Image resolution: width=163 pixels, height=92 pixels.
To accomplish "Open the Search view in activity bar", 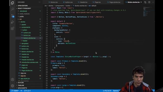I will coord(12,9).
